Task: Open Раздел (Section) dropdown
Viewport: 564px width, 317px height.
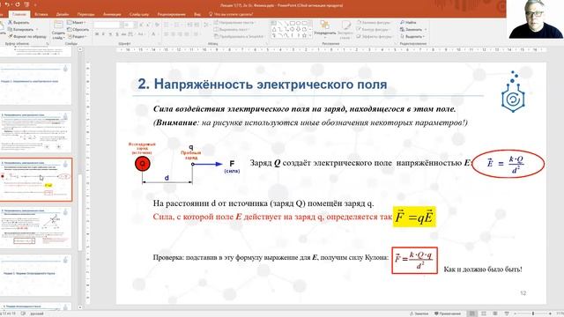Action: (x=77, y=36)
